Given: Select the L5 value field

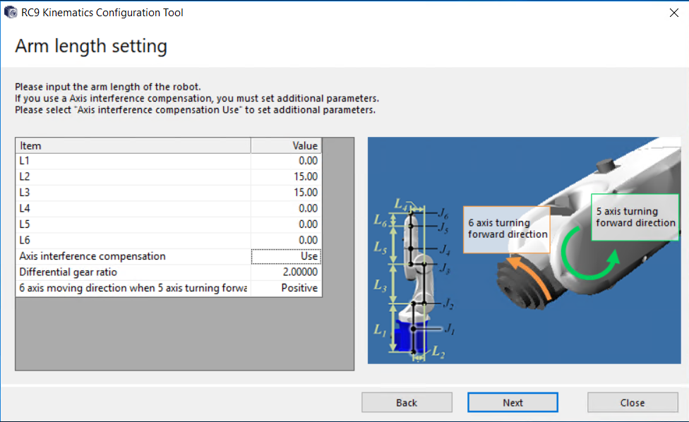Looking at the screenshot, I should [x=286, y=224].
